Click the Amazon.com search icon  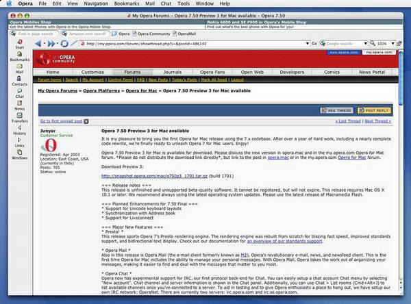click(x=64, y=34)
